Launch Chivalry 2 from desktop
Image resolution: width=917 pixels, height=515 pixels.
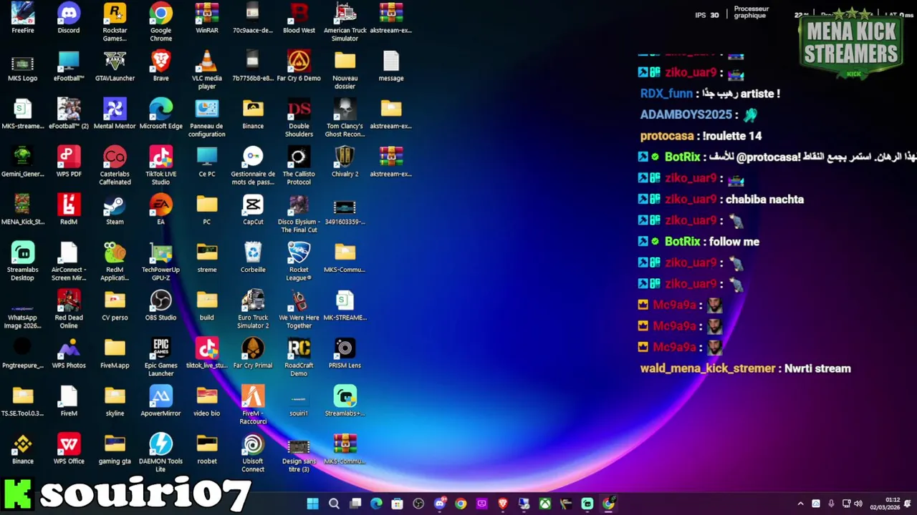click(345, 162)
